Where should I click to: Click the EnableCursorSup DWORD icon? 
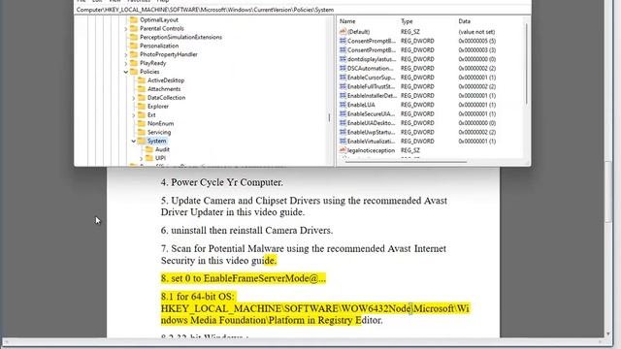click(343, 78)
